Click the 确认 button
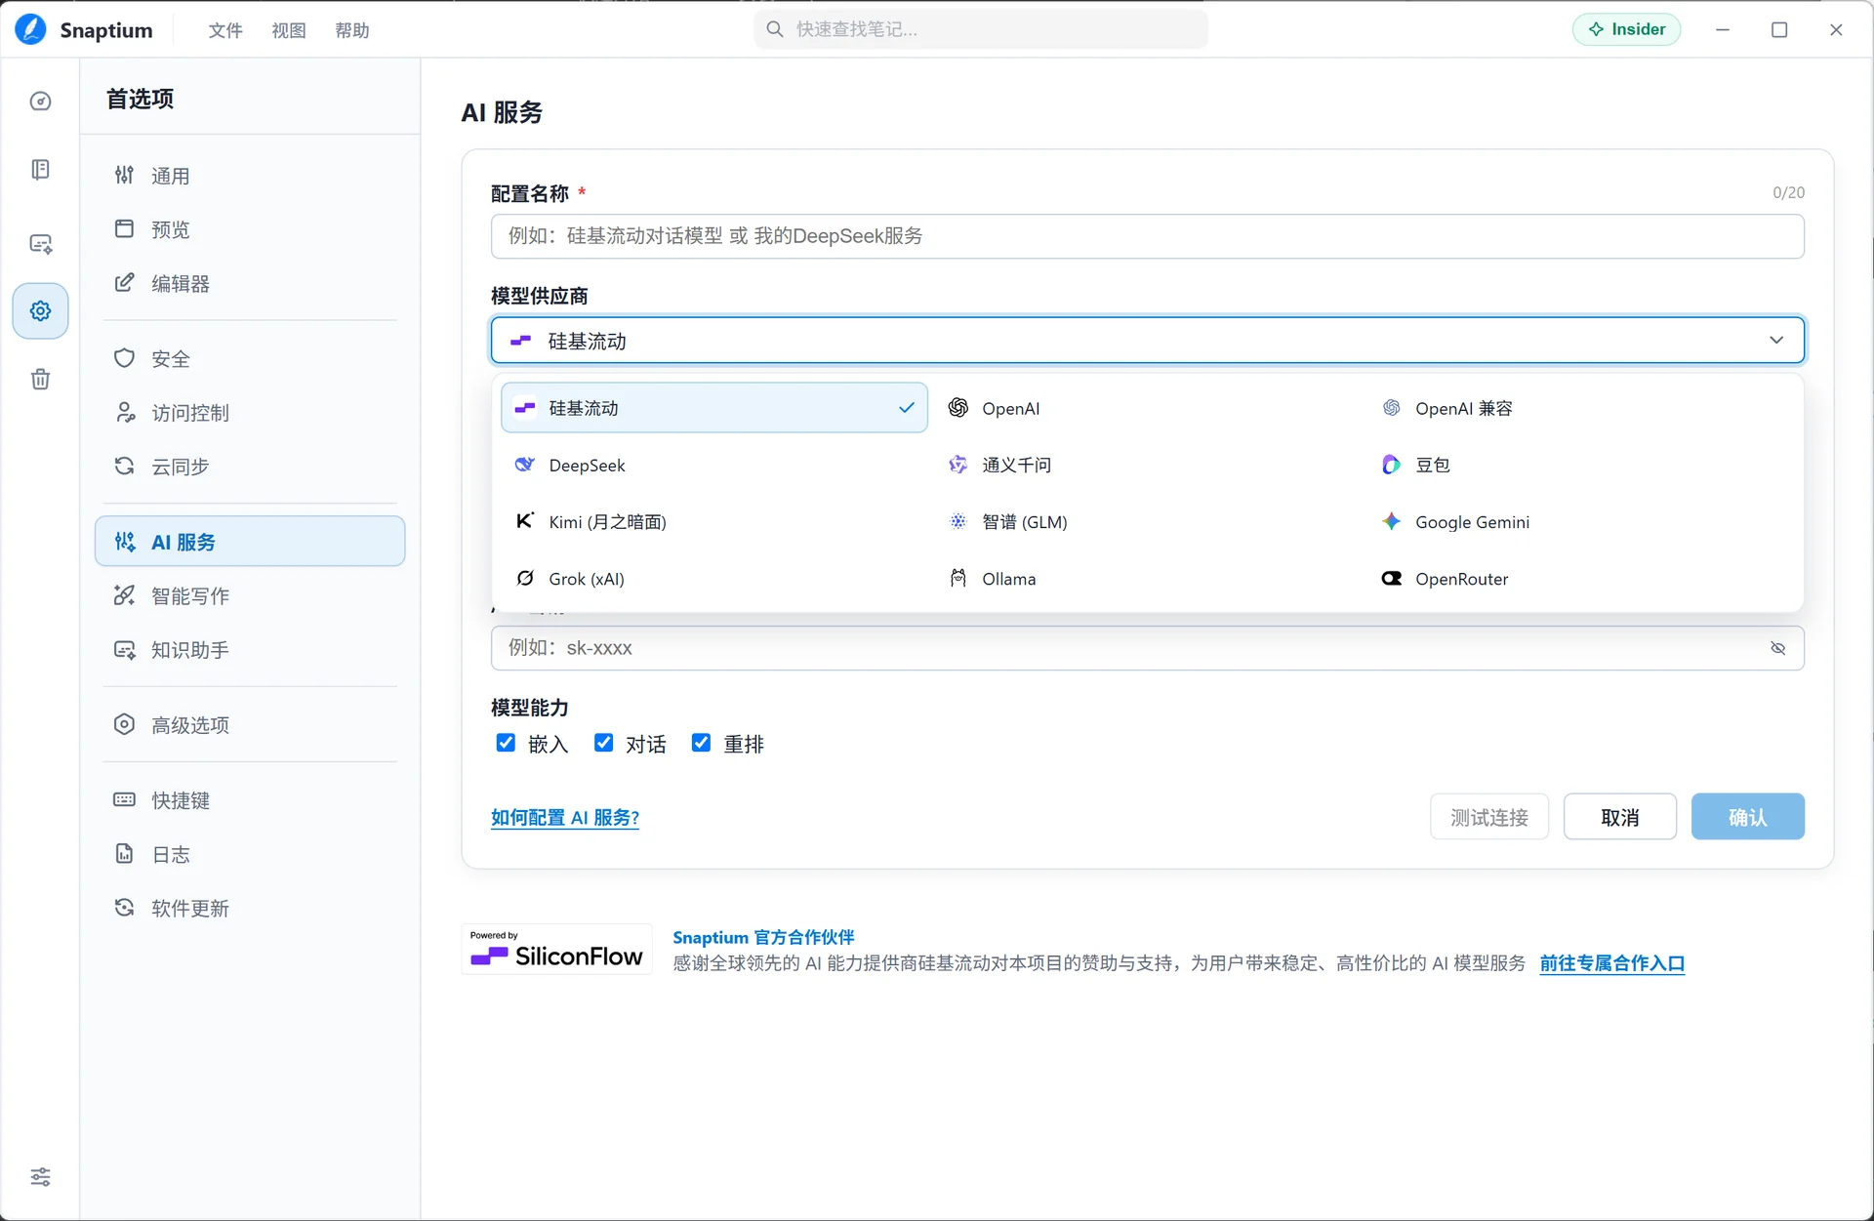Image resolution: width=1874 pixels, height=1221 pixels. coord(1748,817)
